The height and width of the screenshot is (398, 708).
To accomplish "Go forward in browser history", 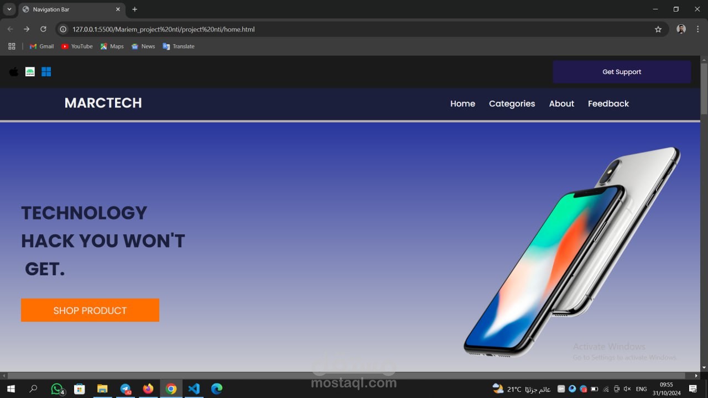I will coord(27,29).
